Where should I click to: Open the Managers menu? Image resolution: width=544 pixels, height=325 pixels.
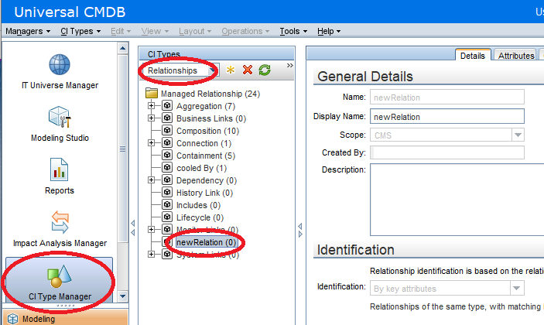tap(28, 31)
